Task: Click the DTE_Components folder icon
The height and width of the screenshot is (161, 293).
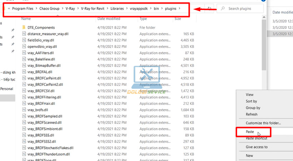Action: [24, 28]
